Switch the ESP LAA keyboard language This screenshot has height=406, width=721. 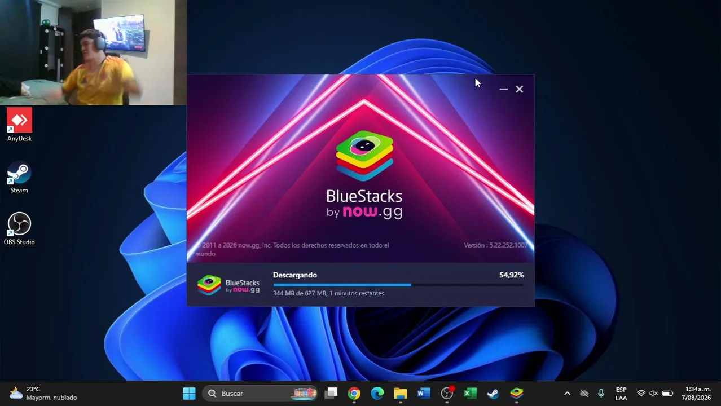click(x=621, y=394)
